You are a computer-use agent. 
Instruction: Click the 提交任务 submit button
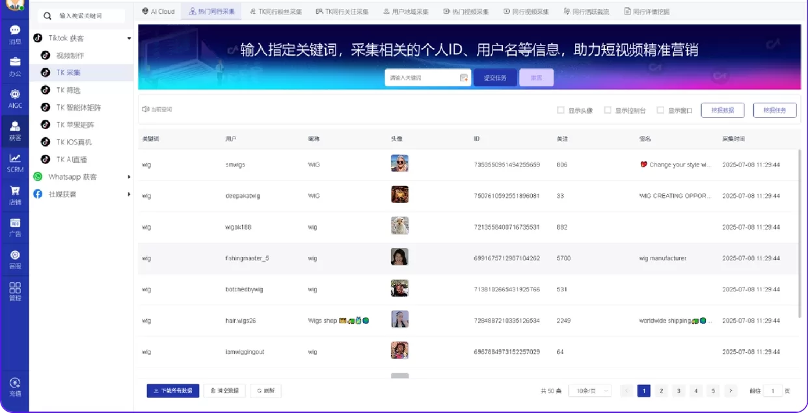click(x=495, y=77)
